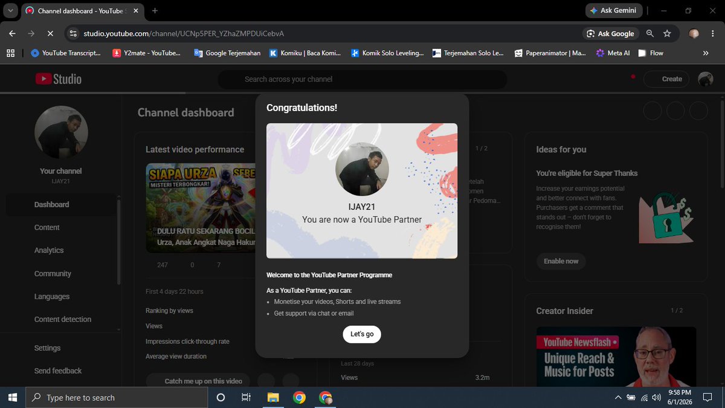725x408 pixels.
Task: Open the Komik Solo Leveling bookmark
Action: (387, 53)
